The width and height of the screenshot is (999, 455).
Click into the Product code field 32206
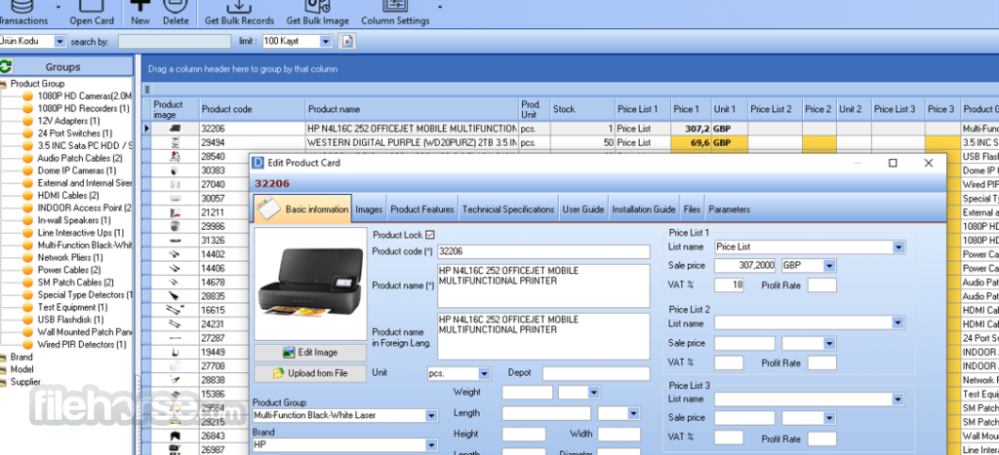pyautogui.click(x=543, y=251)
